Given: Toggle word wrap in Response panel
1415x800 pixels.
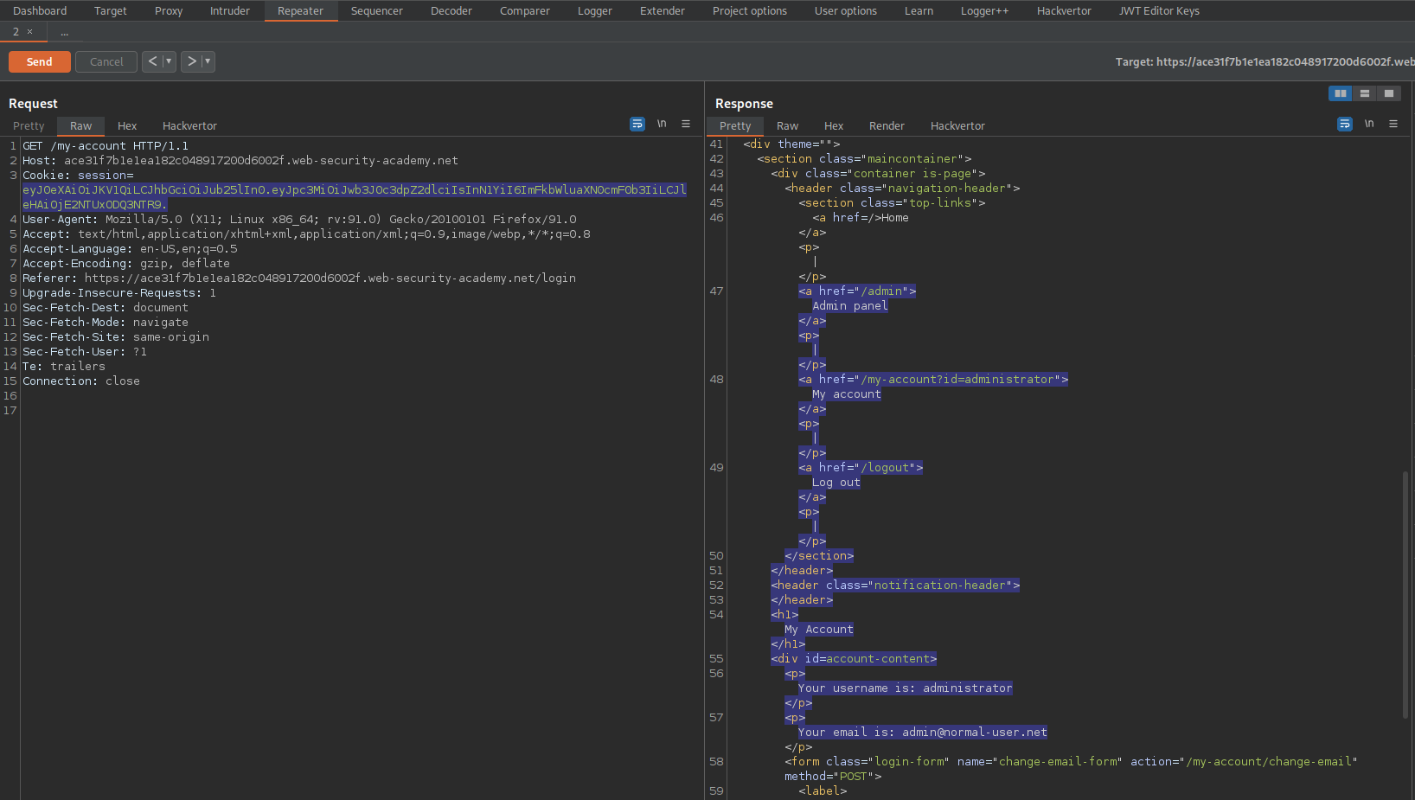Looking at the screenshot, I should click(1345, 124).
